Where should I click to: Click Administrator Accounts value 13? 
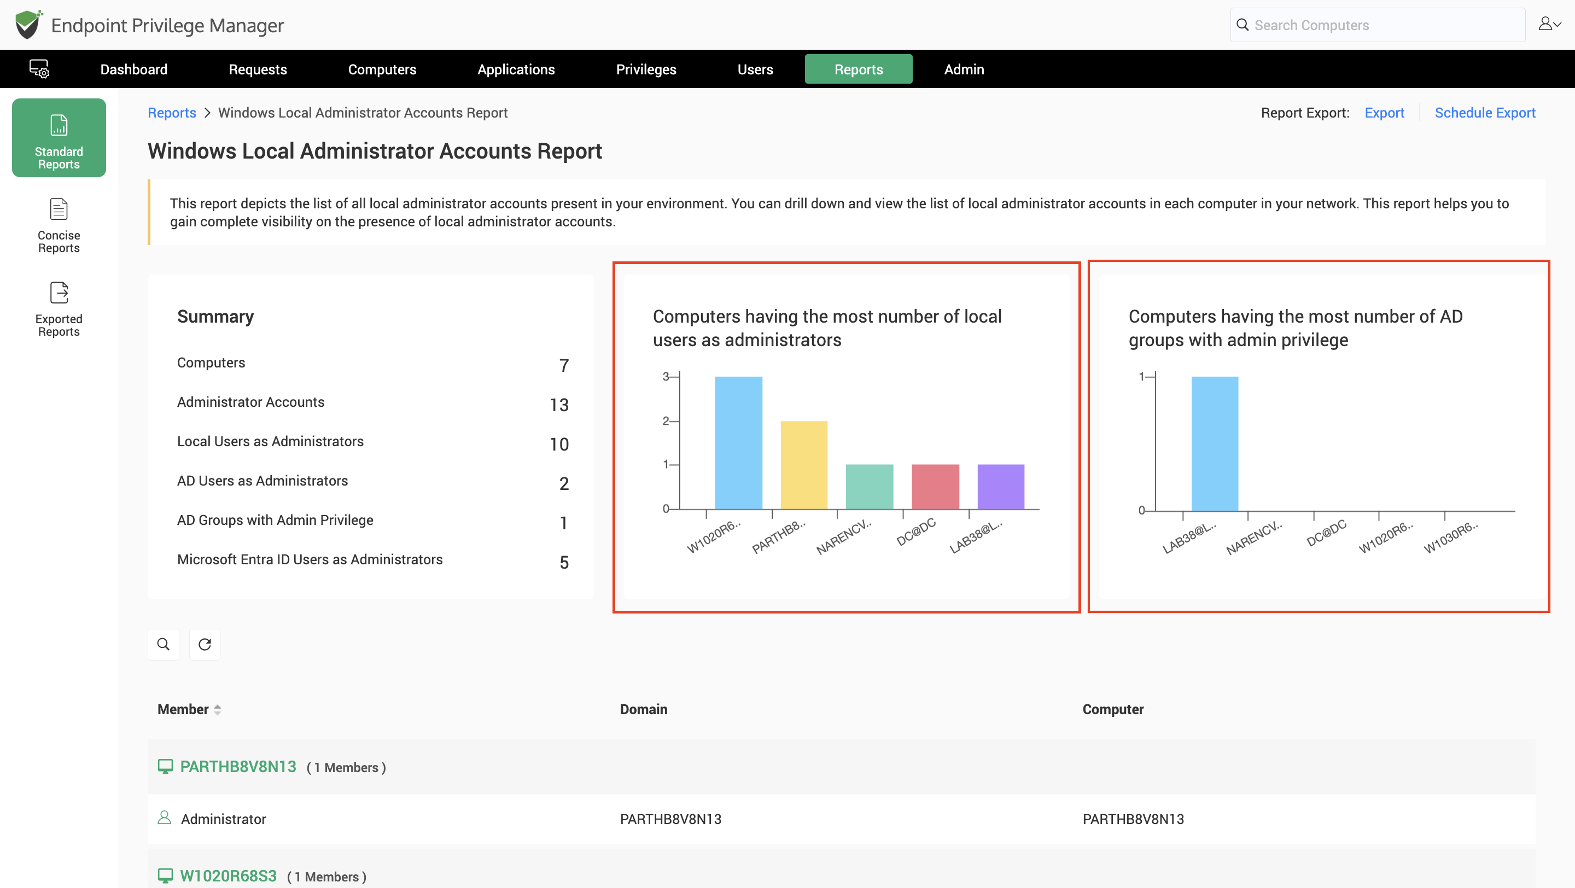[x=559, y=405]
